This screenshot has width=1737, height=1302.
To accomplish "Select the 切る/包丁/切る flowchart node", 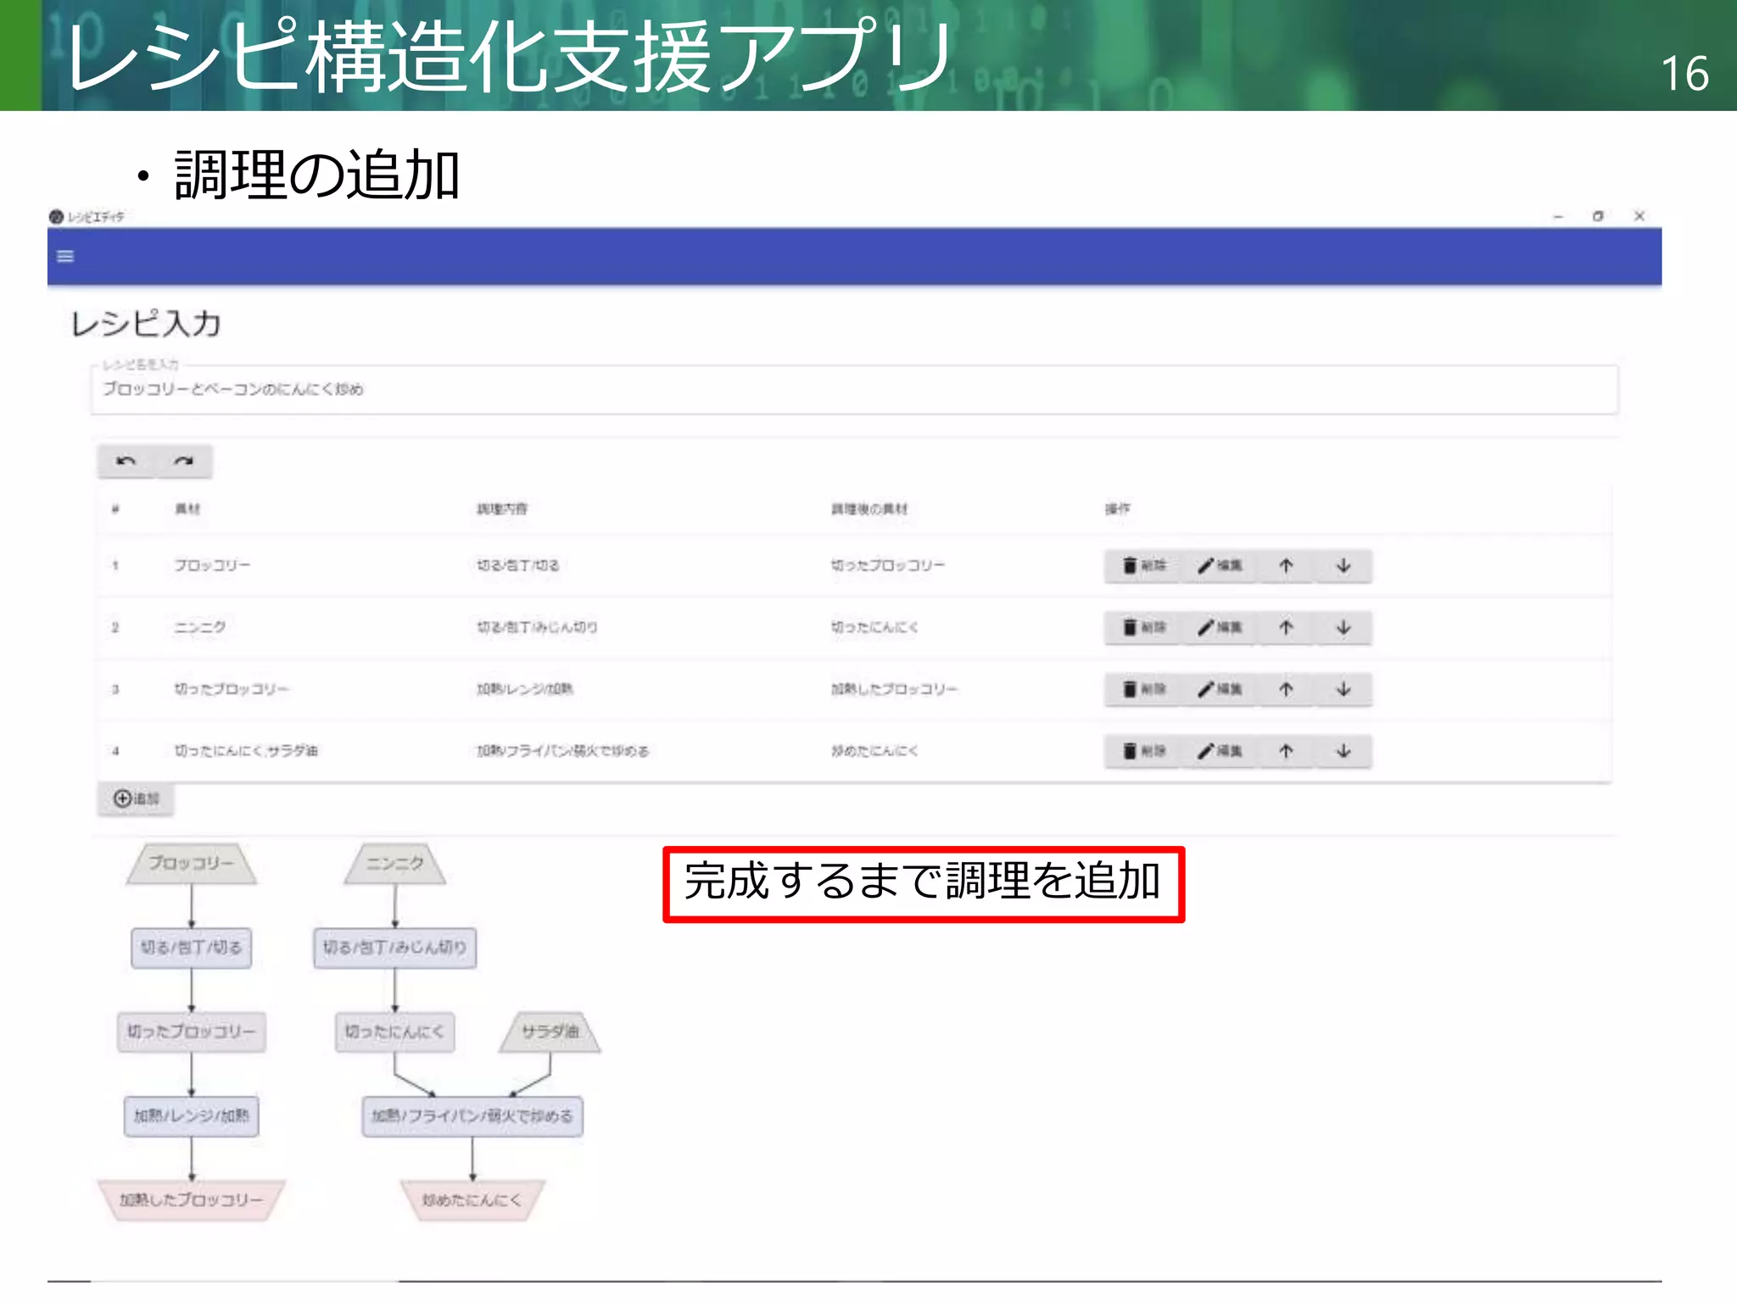I will click(x=192, y=948).
